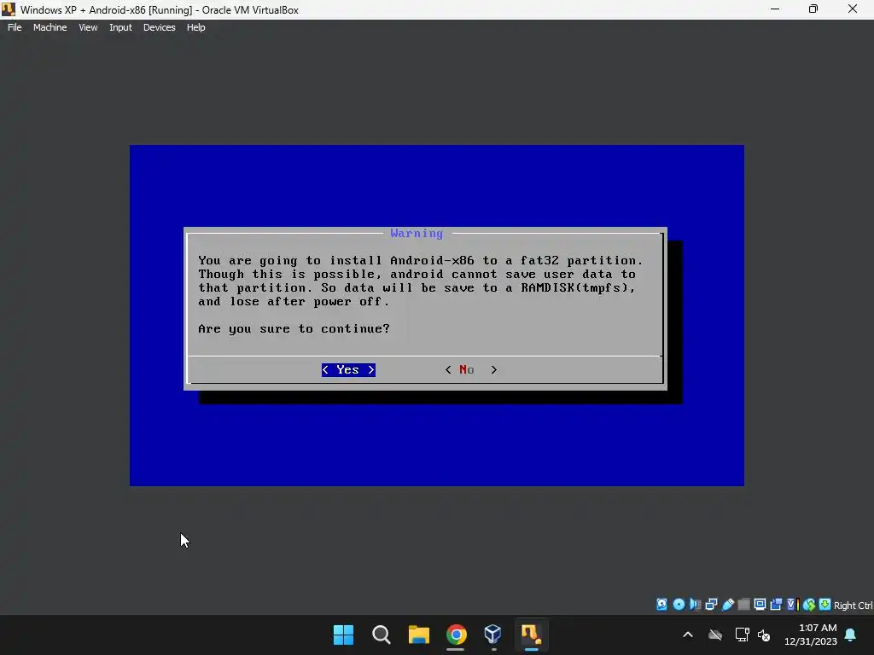Open taskbar Search
Screen dimensions: 874x655
tap(382, 635)
